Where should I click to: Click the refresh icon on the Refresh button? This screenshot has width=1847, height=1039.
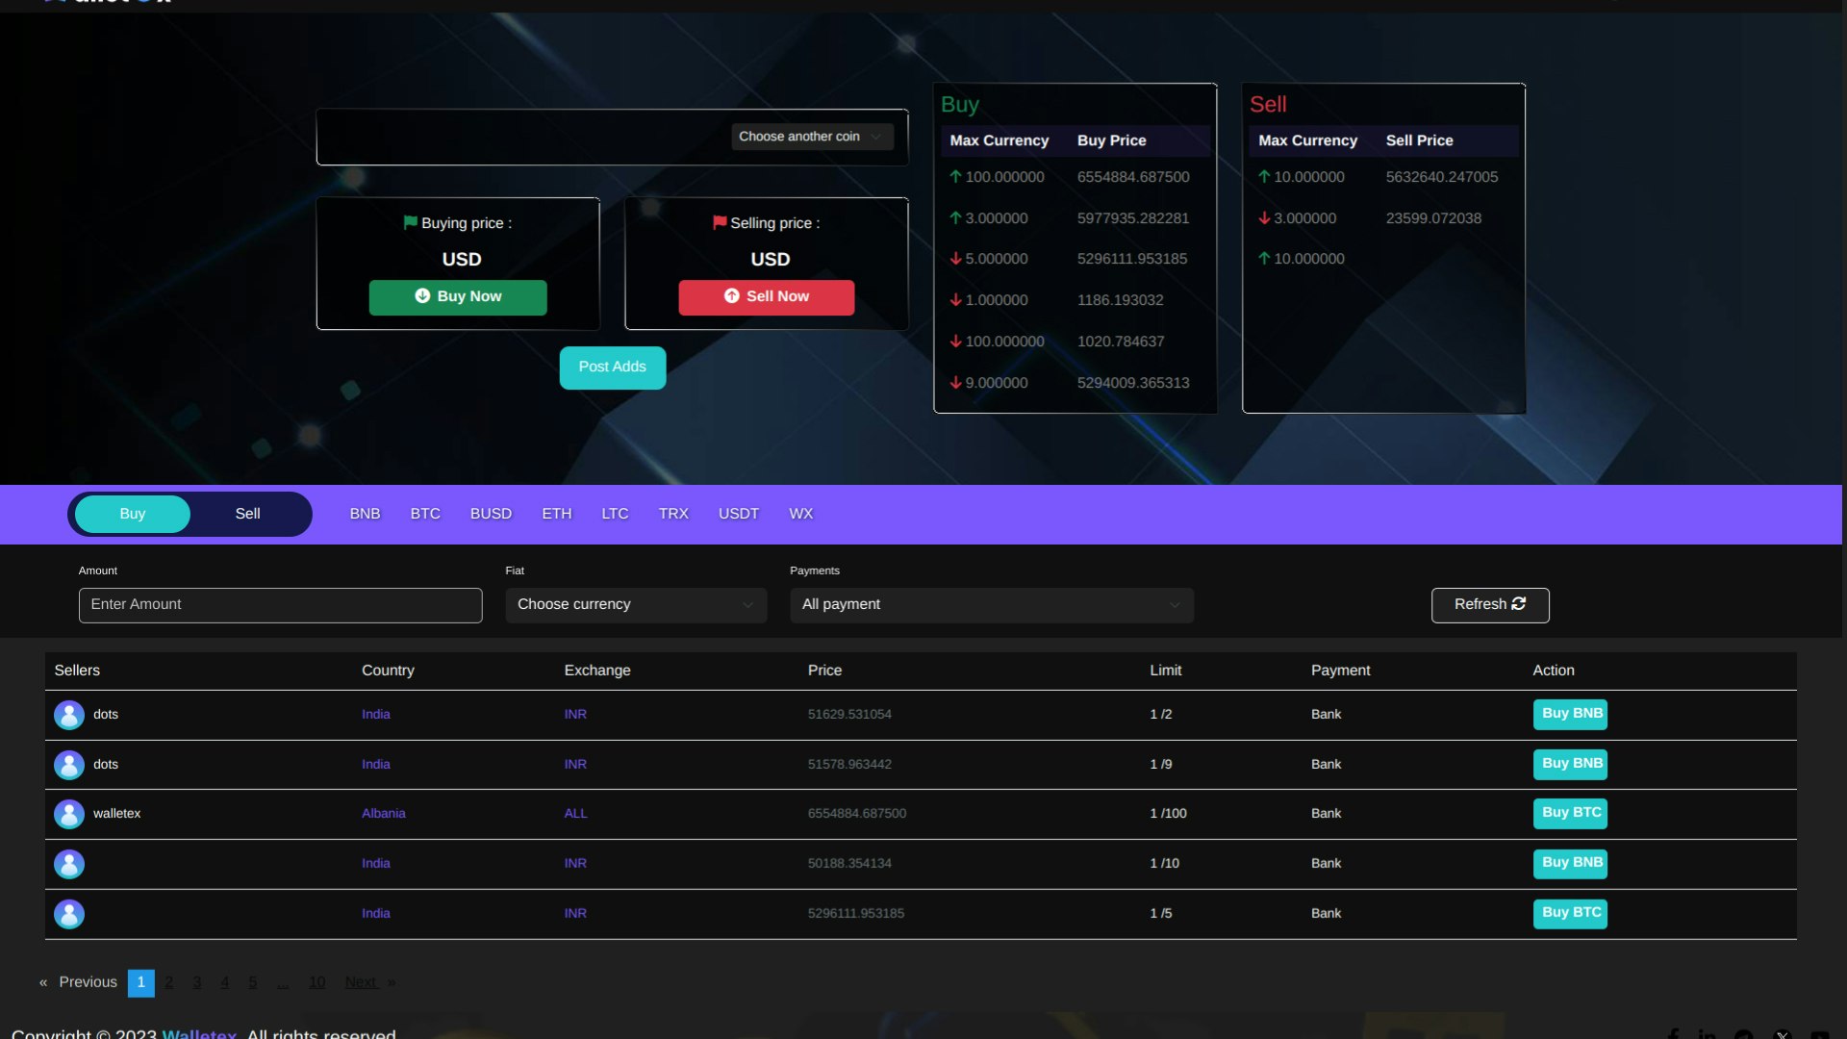[1519, 604]
